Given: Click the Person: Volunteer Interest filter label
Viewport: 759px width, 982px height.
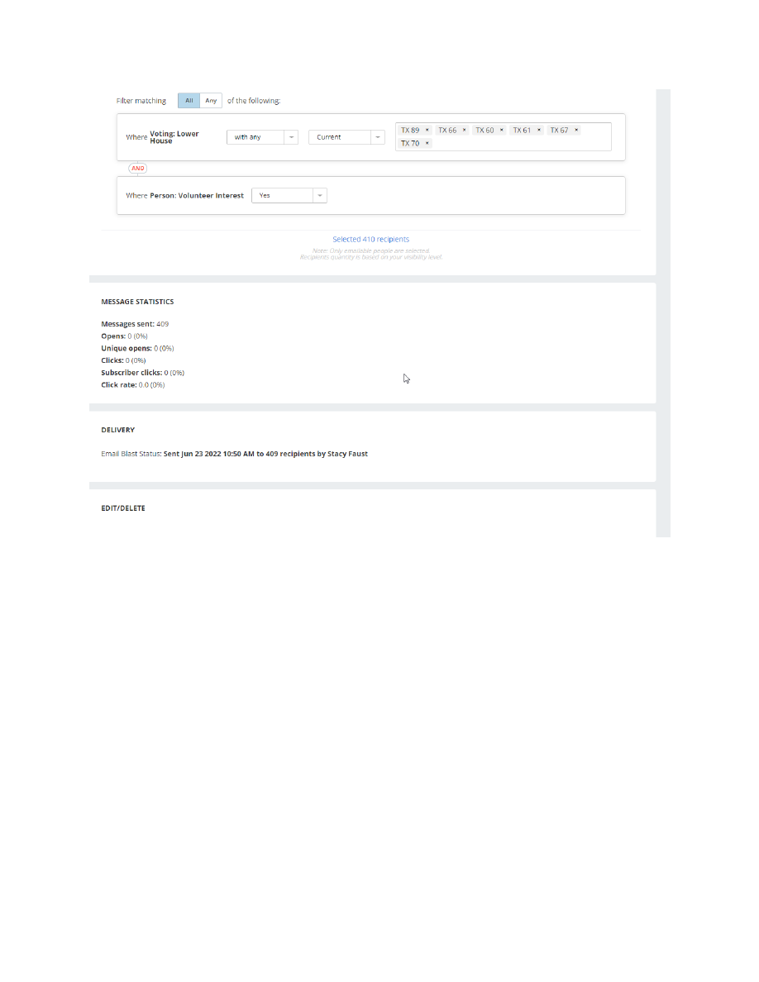Looking at the screenshot, I should pos(197,196).
